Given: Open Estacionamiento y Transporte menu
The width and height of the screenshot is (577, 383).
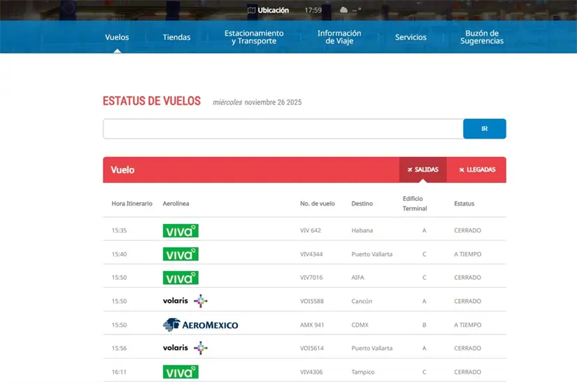Looking at the screenshot, I should [x=254, y=37].
